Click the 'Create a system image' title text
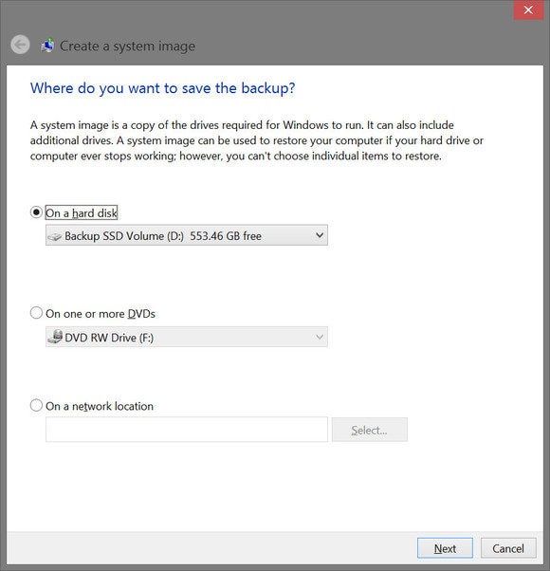This screenshot has height=571, width=550. pyautogui.click(x=127, y=46)
